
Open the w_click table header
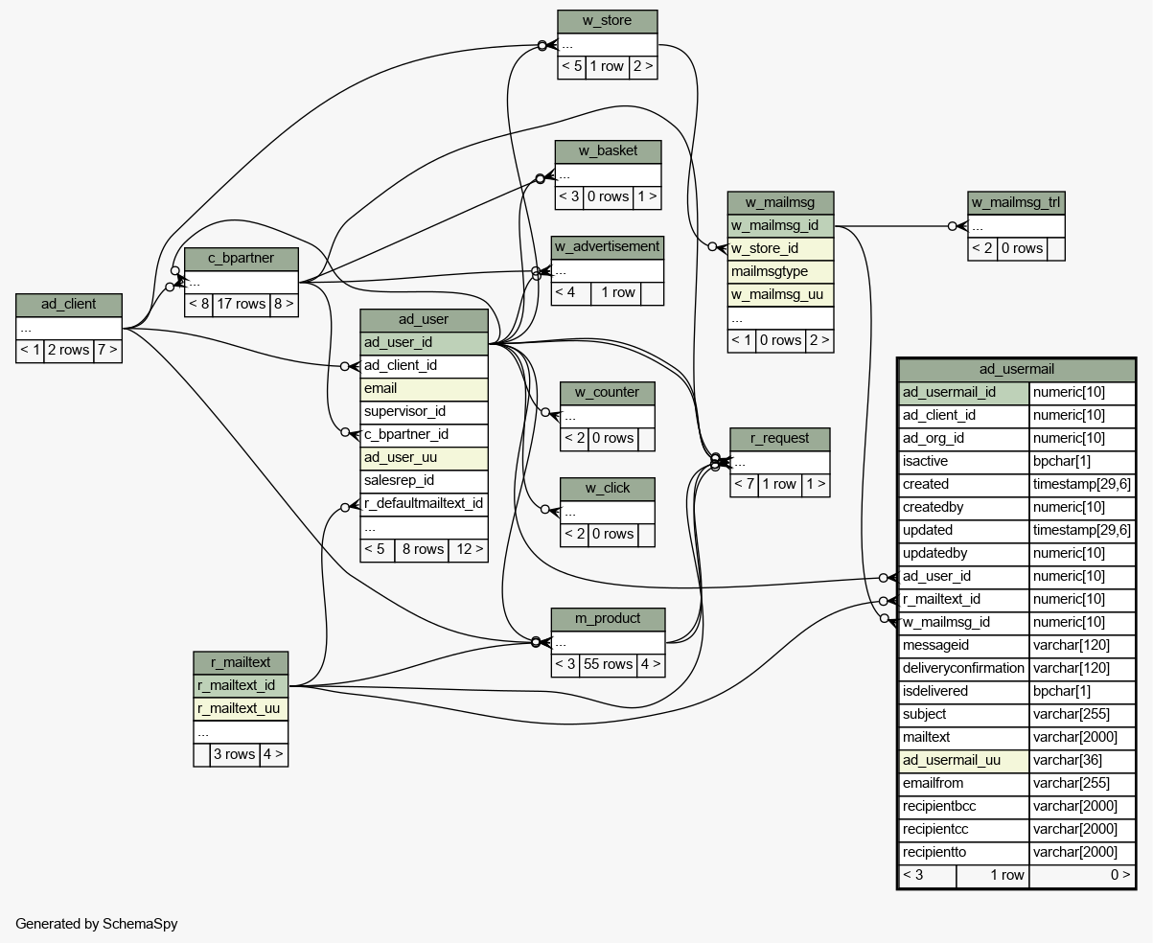click(x=607, y=488)
